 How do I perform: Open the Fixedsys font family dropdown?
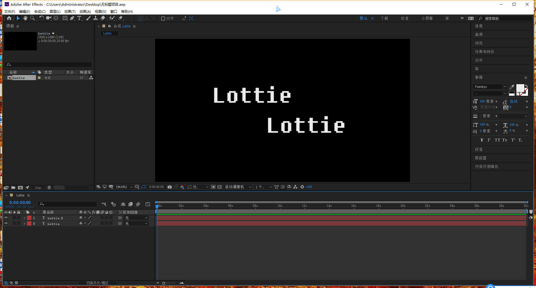490,87
